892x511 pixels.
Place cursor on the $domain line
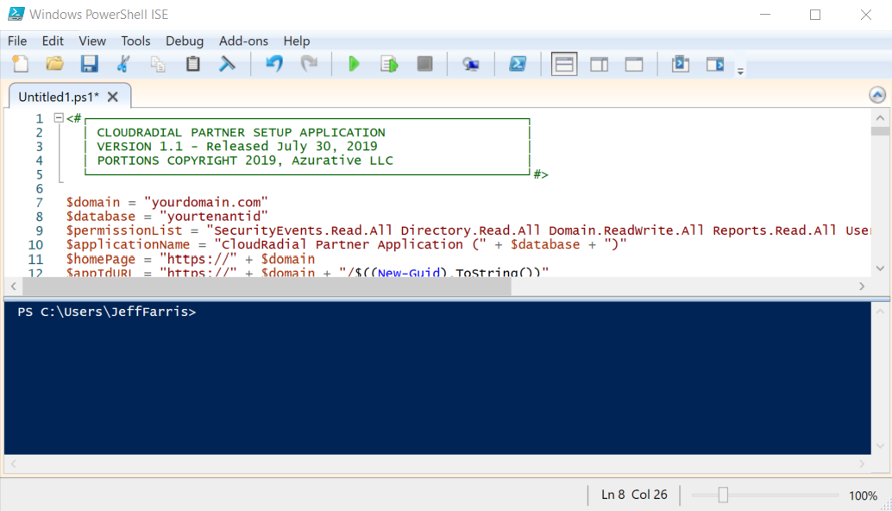click(x=166, y=203)
